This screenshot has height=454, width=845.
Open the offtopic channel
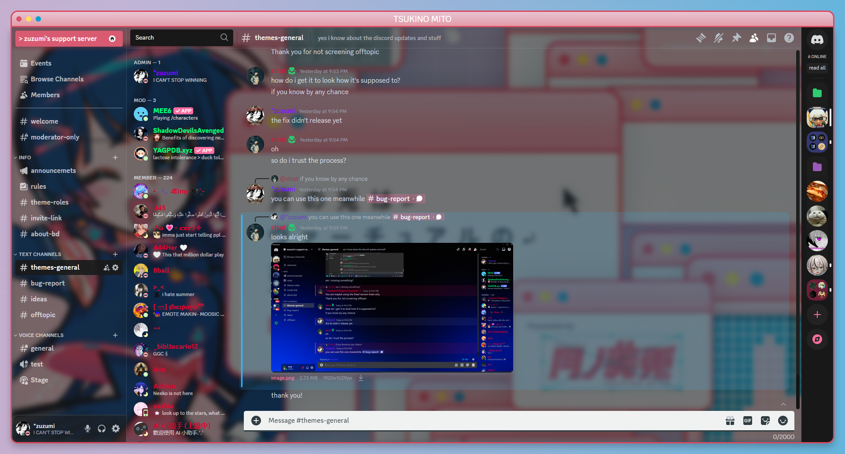click(69, 315)
